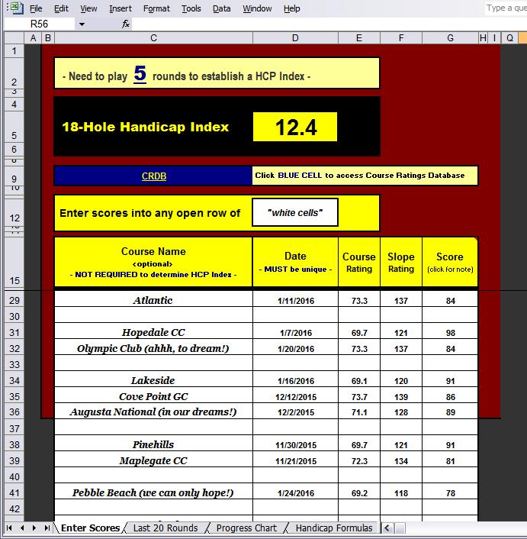Image resolution: width=527 pixels, height=539 pixels.
Task: Click the previous-sheet tab scroll arrow
Action: (22, 528)
